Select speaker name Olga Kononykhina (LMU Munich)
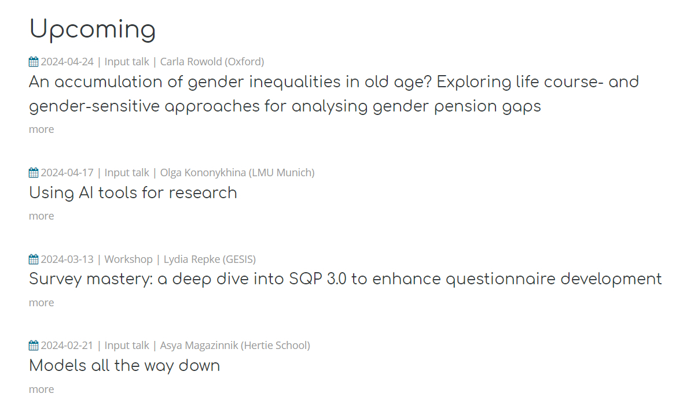694x412 pixels. (x=237, y=173)
